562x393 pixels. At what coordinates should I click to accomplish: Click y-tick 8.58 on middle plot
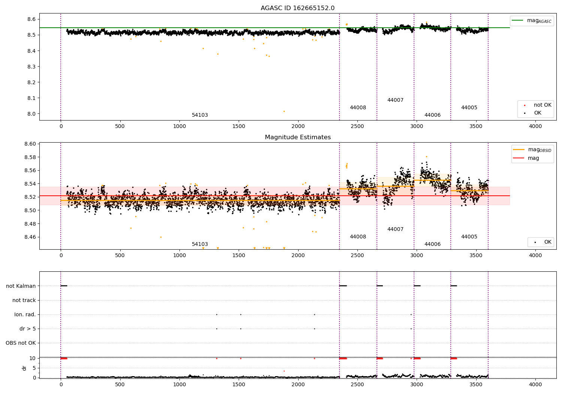click(x=30, y=157)
